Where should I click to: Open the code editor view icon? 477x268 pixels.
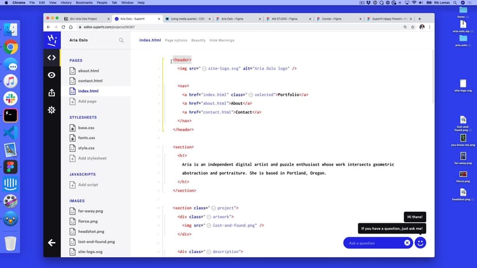click(52, 58)
